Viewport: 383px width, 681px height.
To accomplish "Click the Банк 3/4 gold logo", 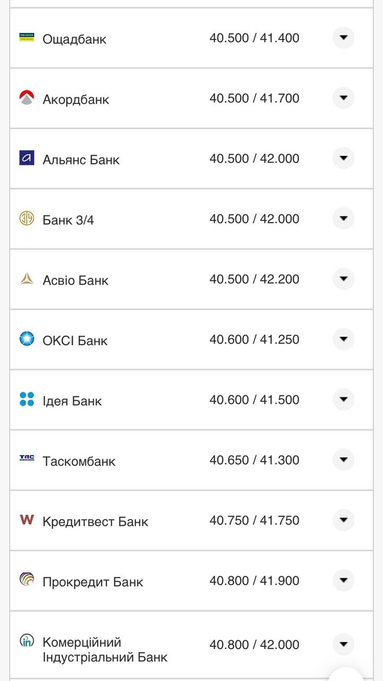I will click(x=27, y=218).
